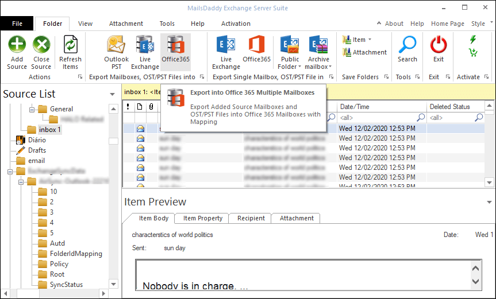Screen dimensions: 496x299
Task: Click the Source List scroll down arrow
Action: (113, 284)
